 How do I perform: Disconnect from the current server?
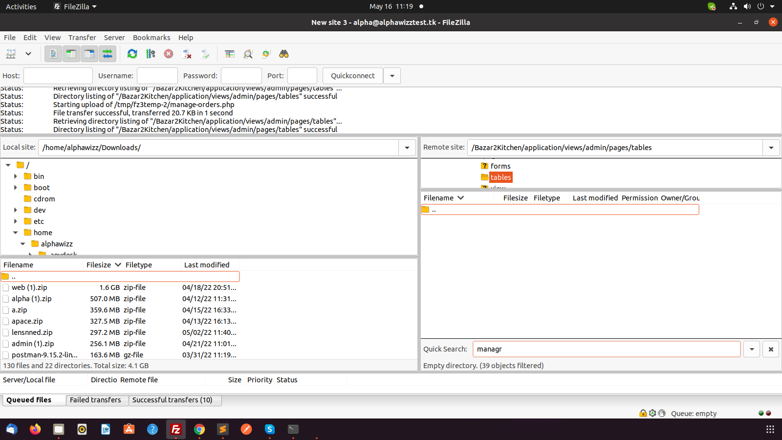(x=187, y=54)
